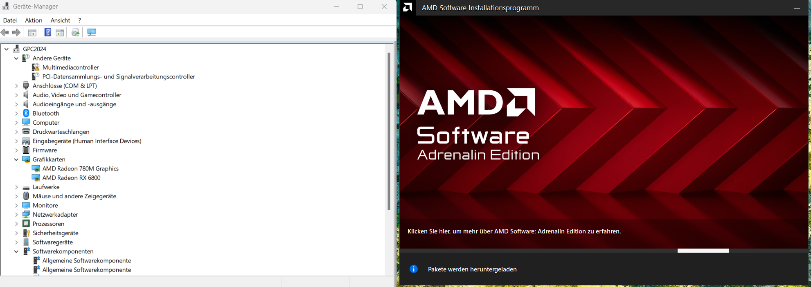Click the Geräte-Manager vertical scrollbar thumb
The image size is (811, 287).
click(389, 131)
